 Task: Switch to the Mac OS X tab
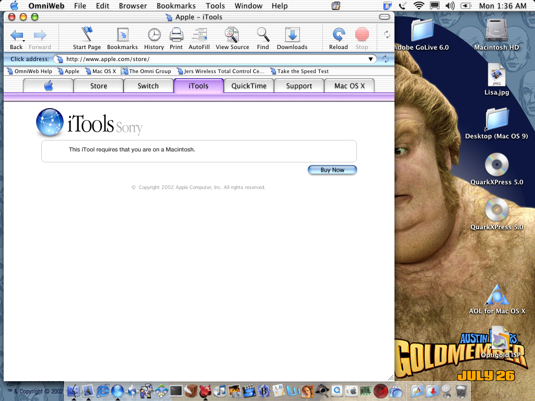point(350,86)
